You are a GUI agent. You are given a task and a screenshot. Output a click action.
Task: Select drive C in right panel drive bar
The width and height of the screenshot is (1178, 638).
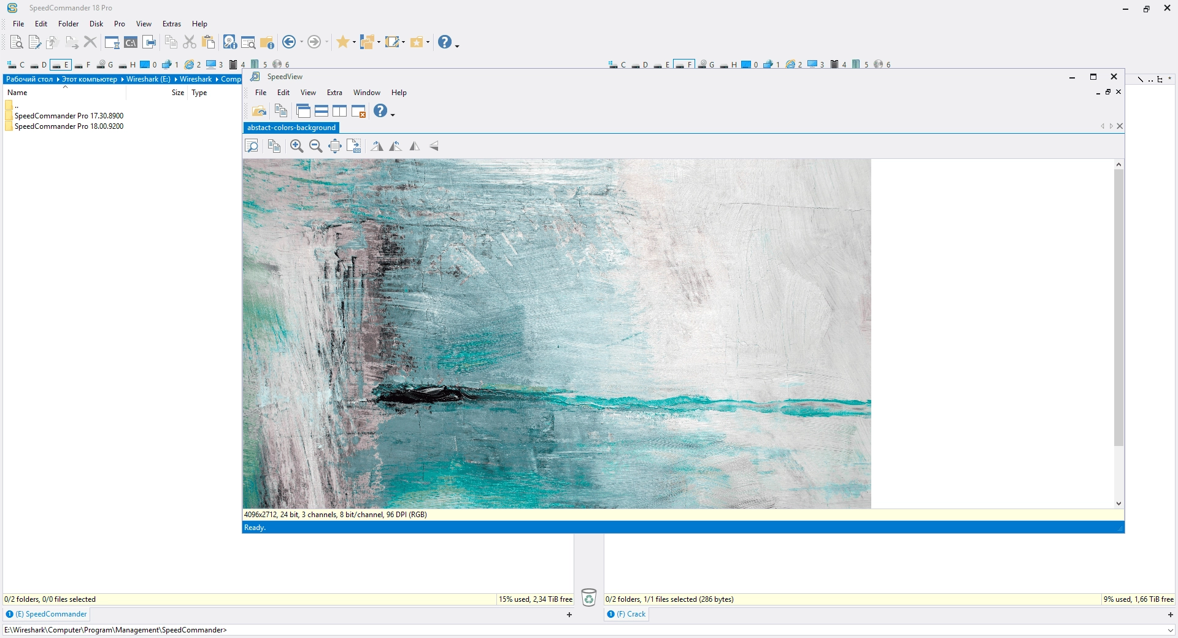coord(617,64)
